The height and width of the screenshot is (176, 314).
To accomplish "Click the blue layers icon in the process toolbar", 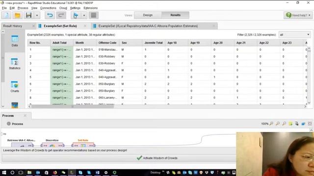I will 303,124.
